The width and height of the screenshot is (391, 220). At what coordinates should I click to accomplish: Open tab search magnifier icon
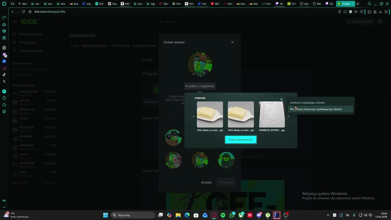(370, 4)
